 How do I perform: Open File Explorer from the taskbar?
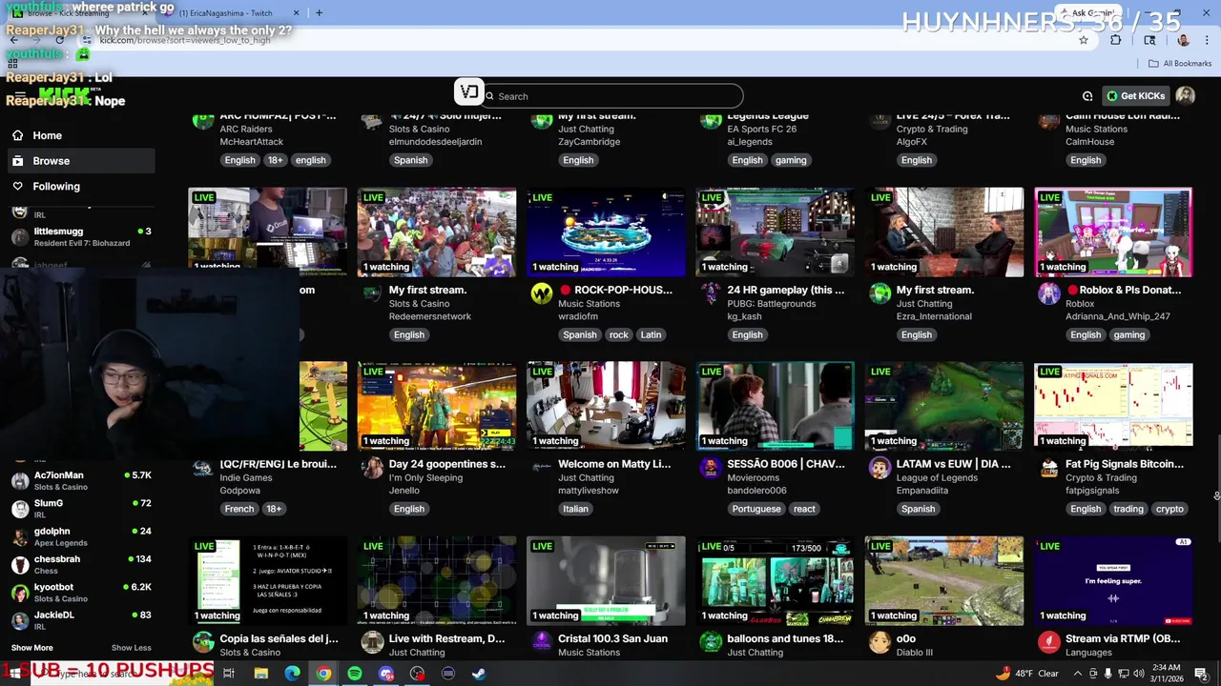tap(261, 674)
